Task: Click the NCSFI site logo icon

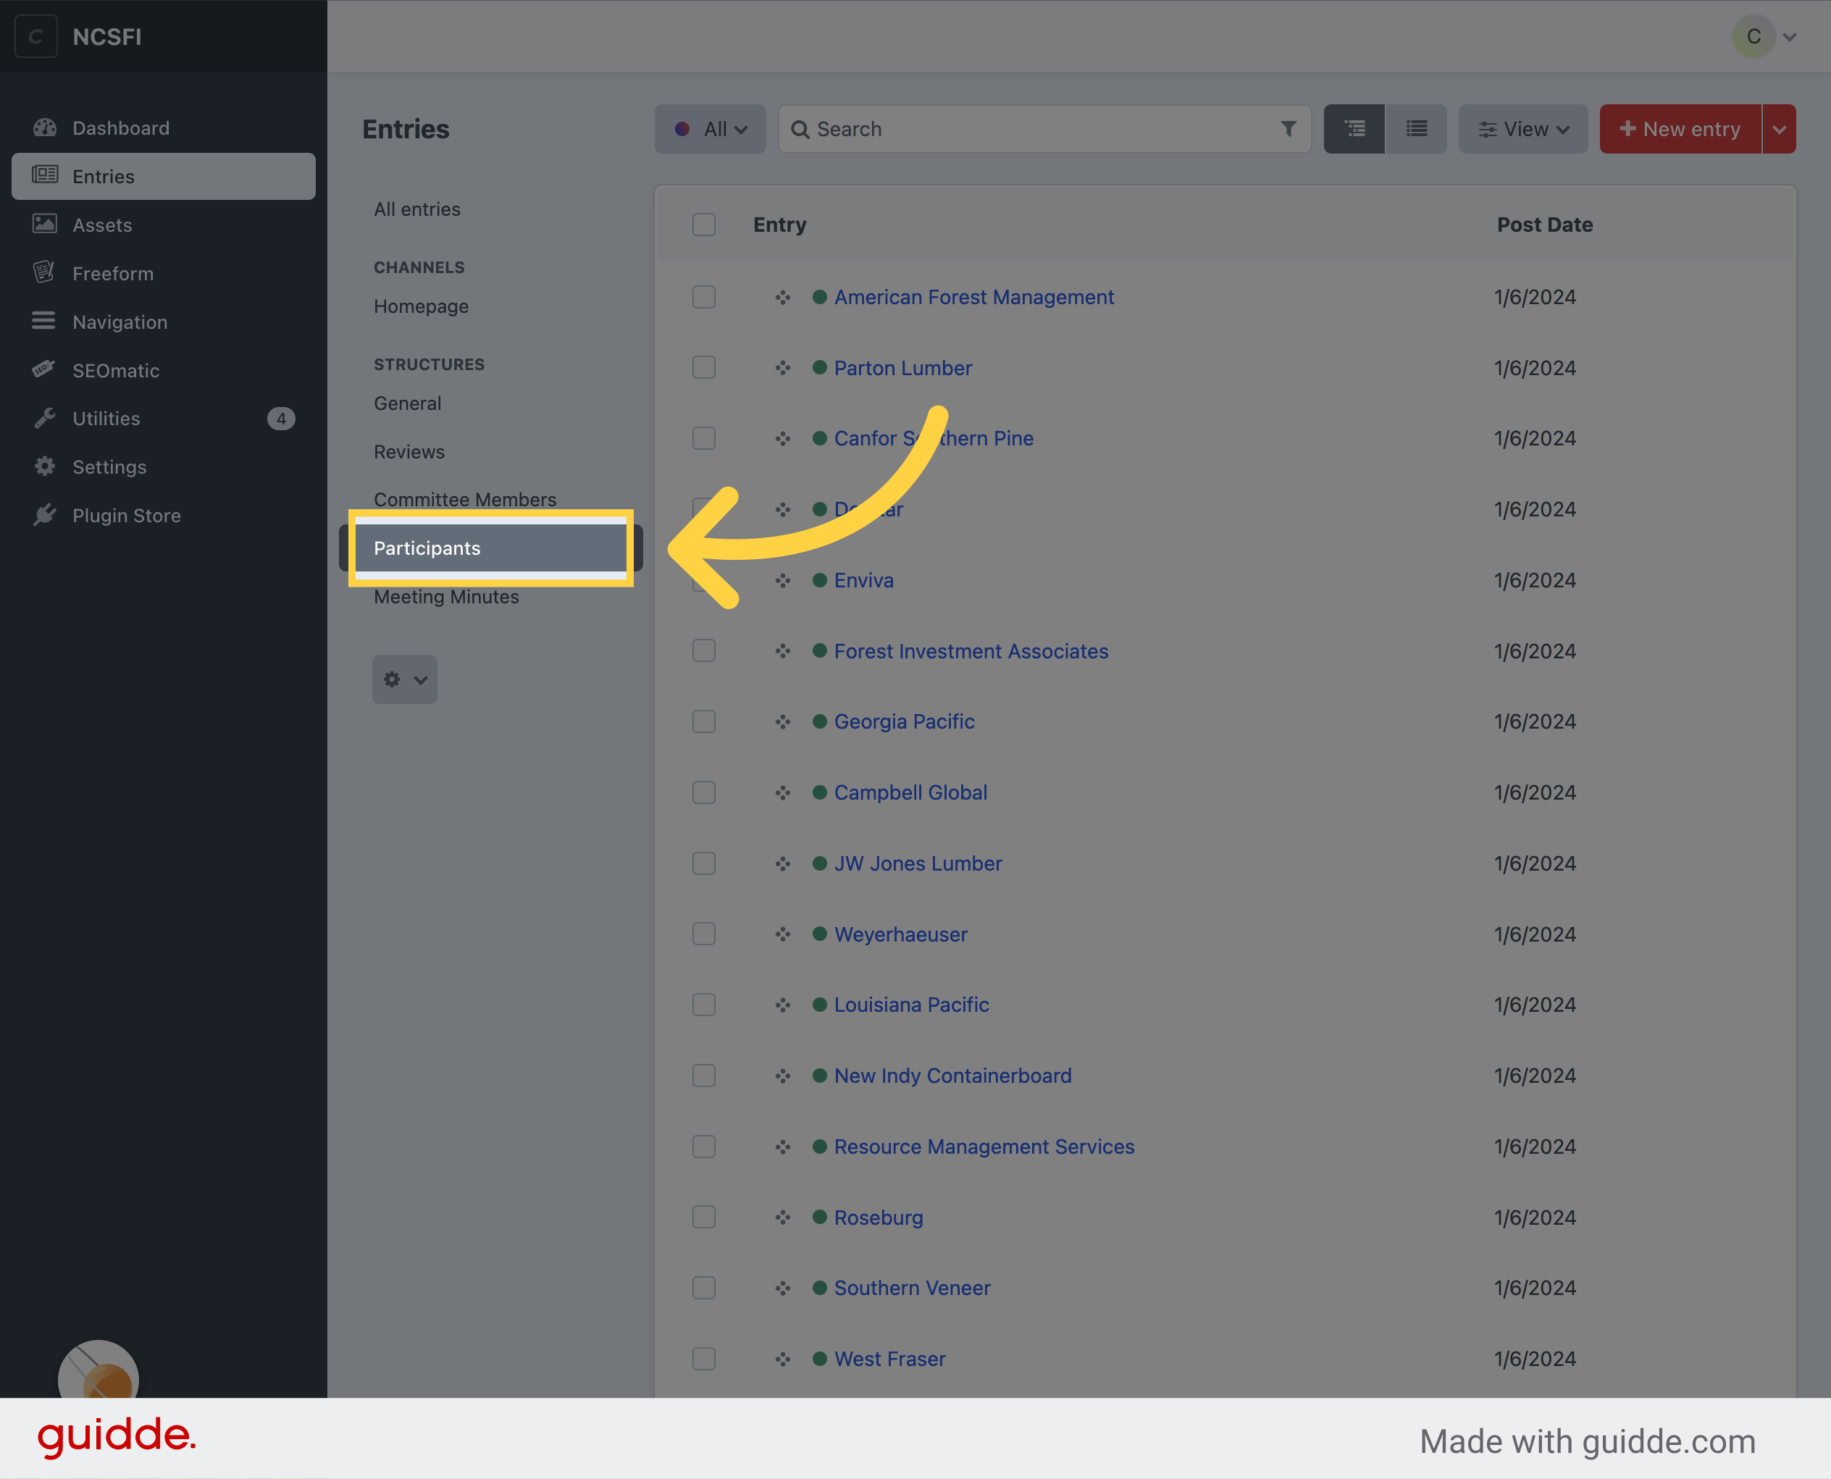Action: pyautogui.click(x=35, y=37)
